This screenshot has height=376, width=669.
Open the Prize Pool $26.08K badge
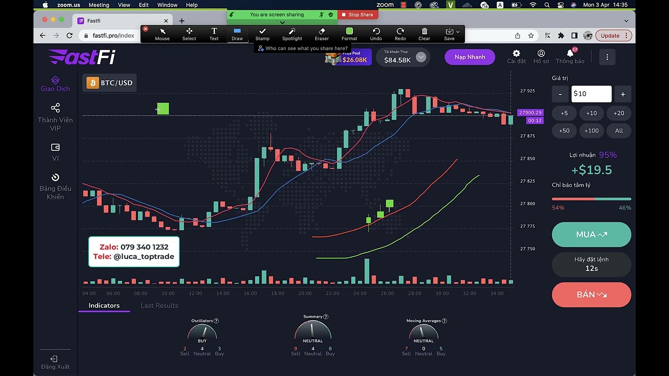click(348, 57)
